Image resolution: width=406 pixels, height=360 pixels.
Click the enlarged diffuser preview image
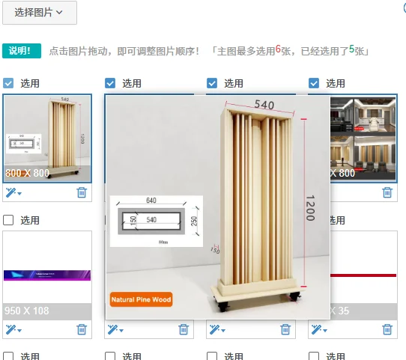(218, 207)
